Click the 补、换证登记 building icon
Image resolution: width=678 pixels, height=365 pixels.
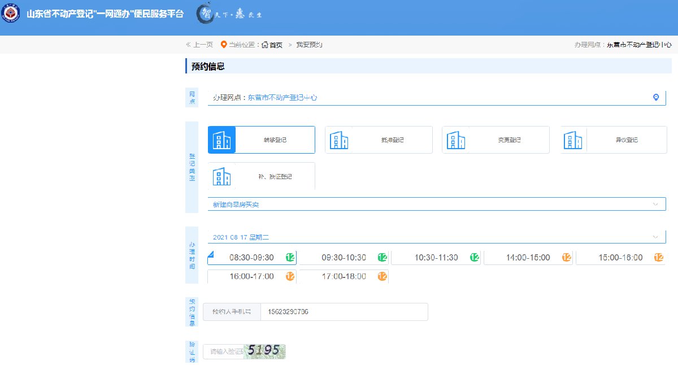coord(221,176)
